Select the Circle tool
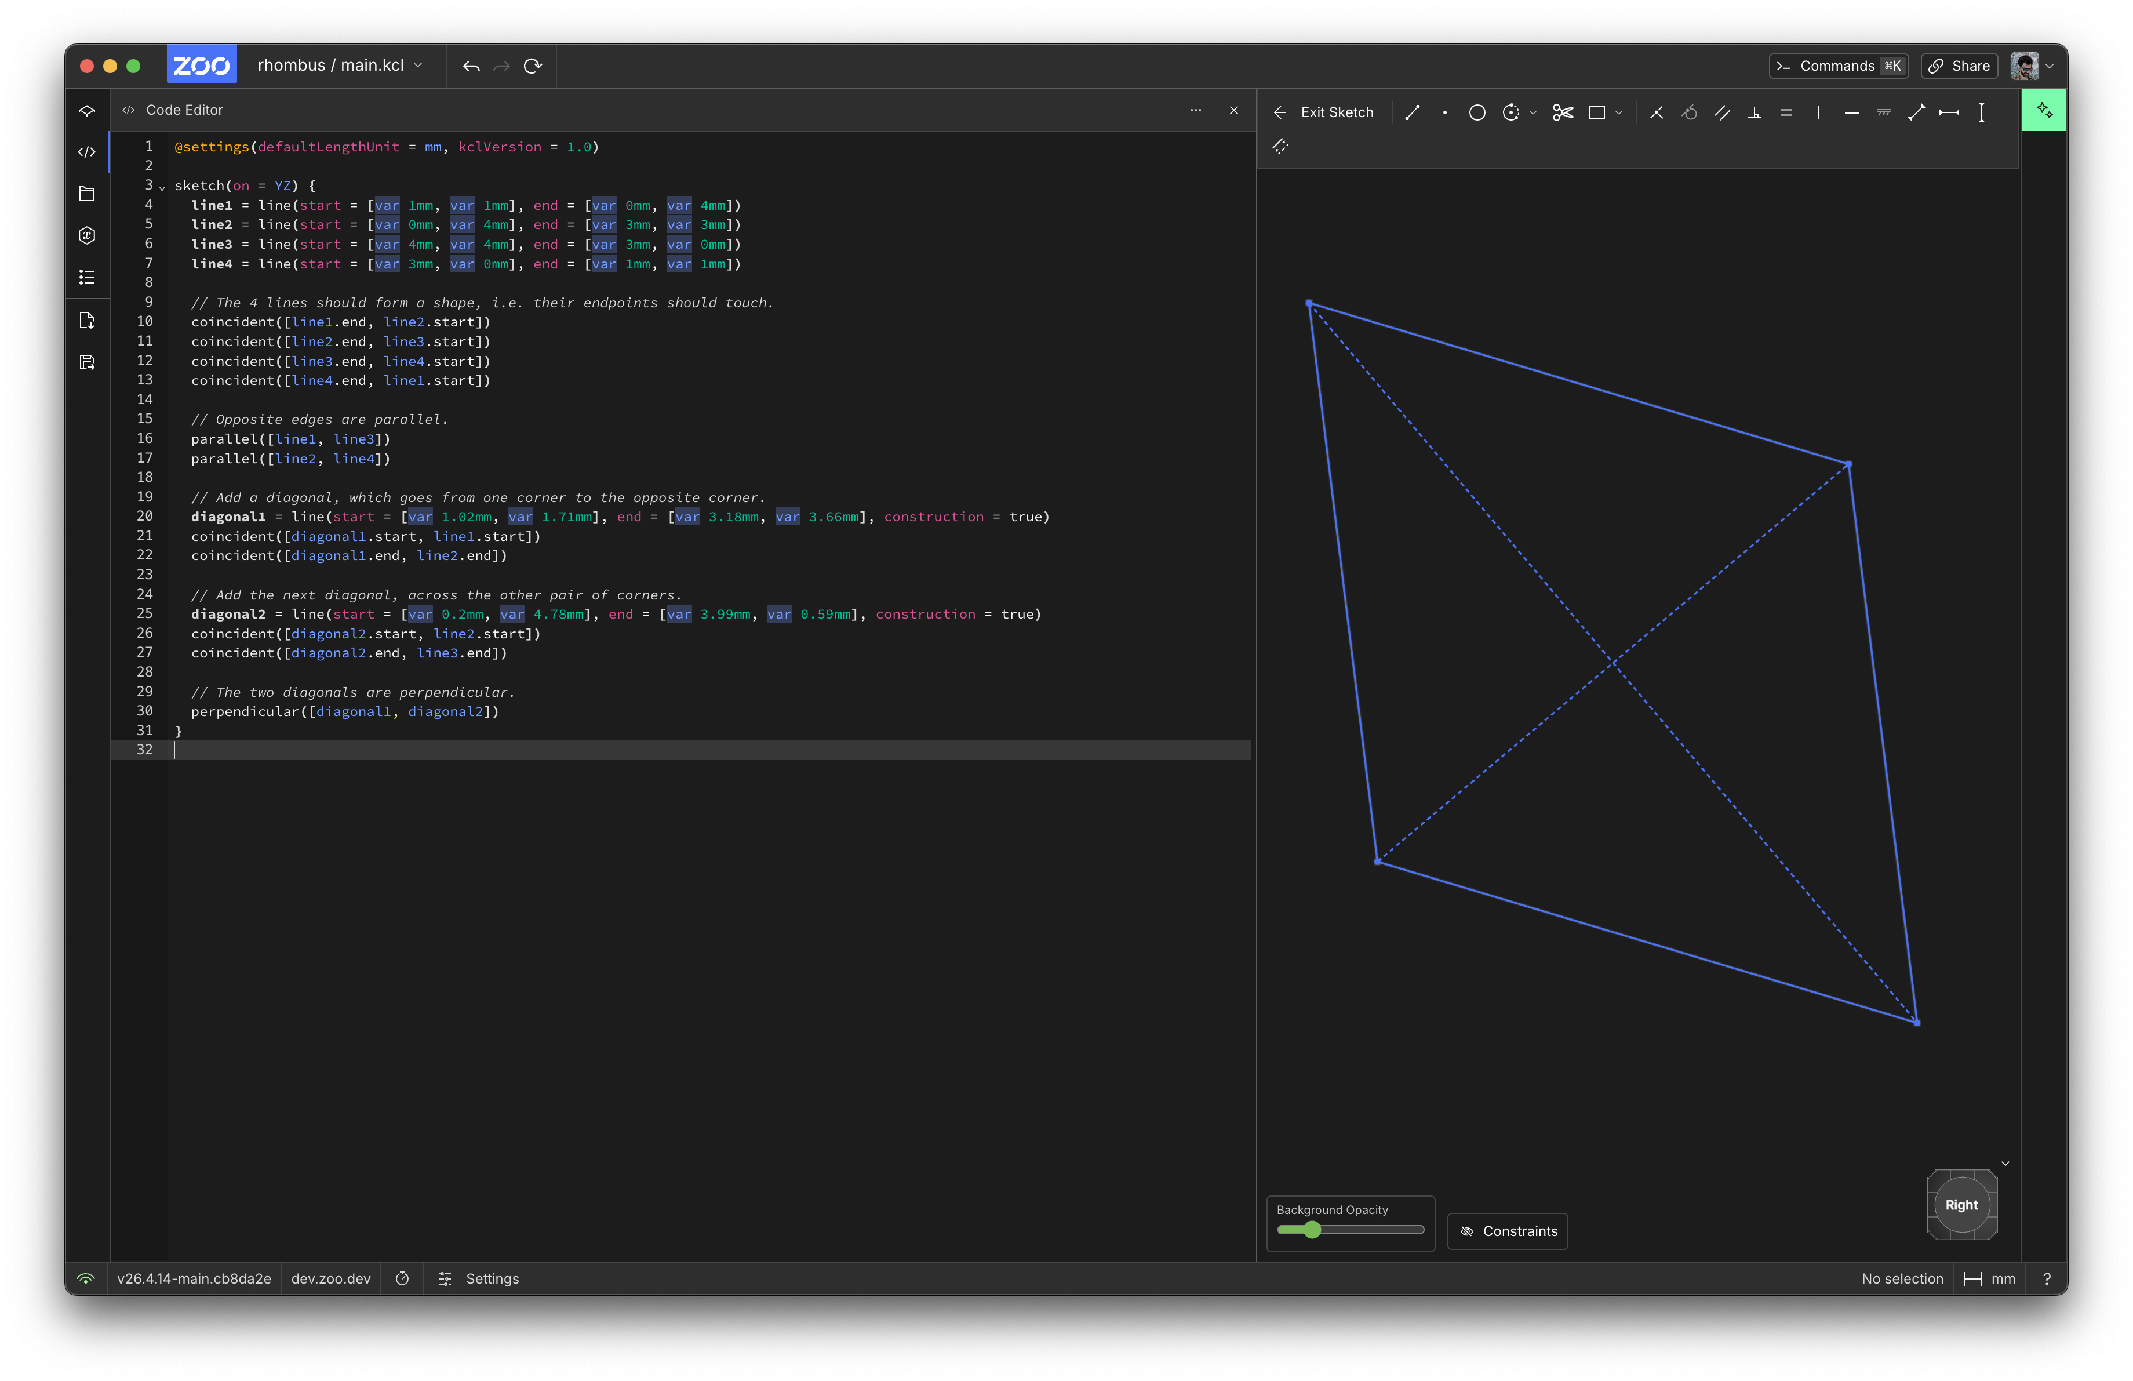2133x1381 pixels. 1477,112
